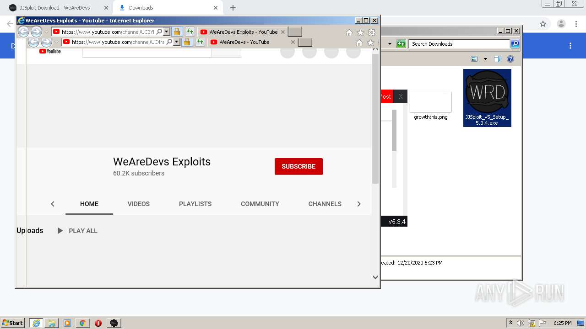The height and width of the screenshot is (329, 586).
Task: Bookmark this page with Chrome star icon
Action: coord(543,24)
